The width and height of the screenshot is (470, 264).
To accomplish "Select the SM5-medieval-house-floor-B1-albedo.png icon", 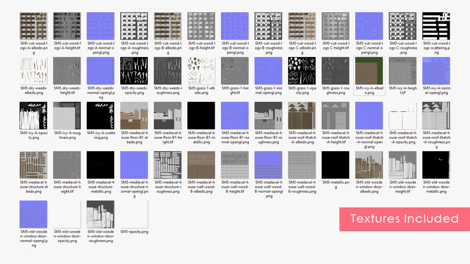I will [134, 116].
